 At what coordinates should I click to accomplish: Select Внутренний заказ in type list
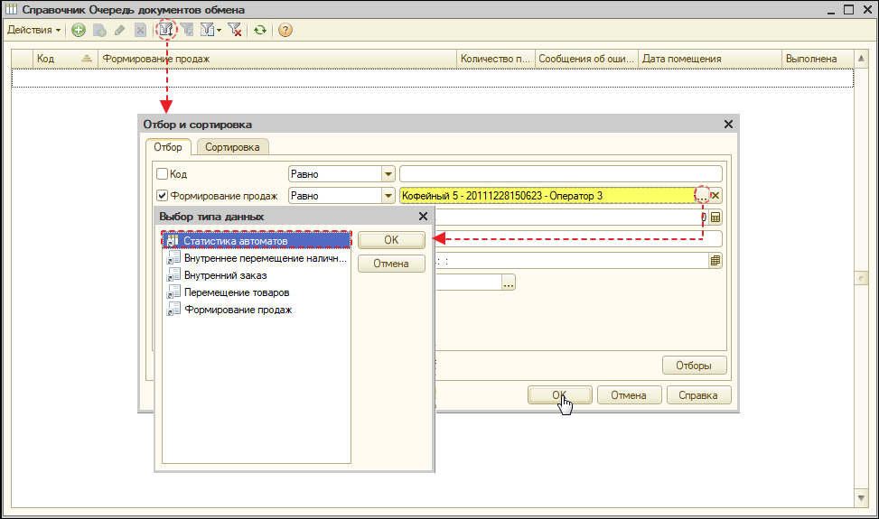pyautogui.click(x=257, y=275)
